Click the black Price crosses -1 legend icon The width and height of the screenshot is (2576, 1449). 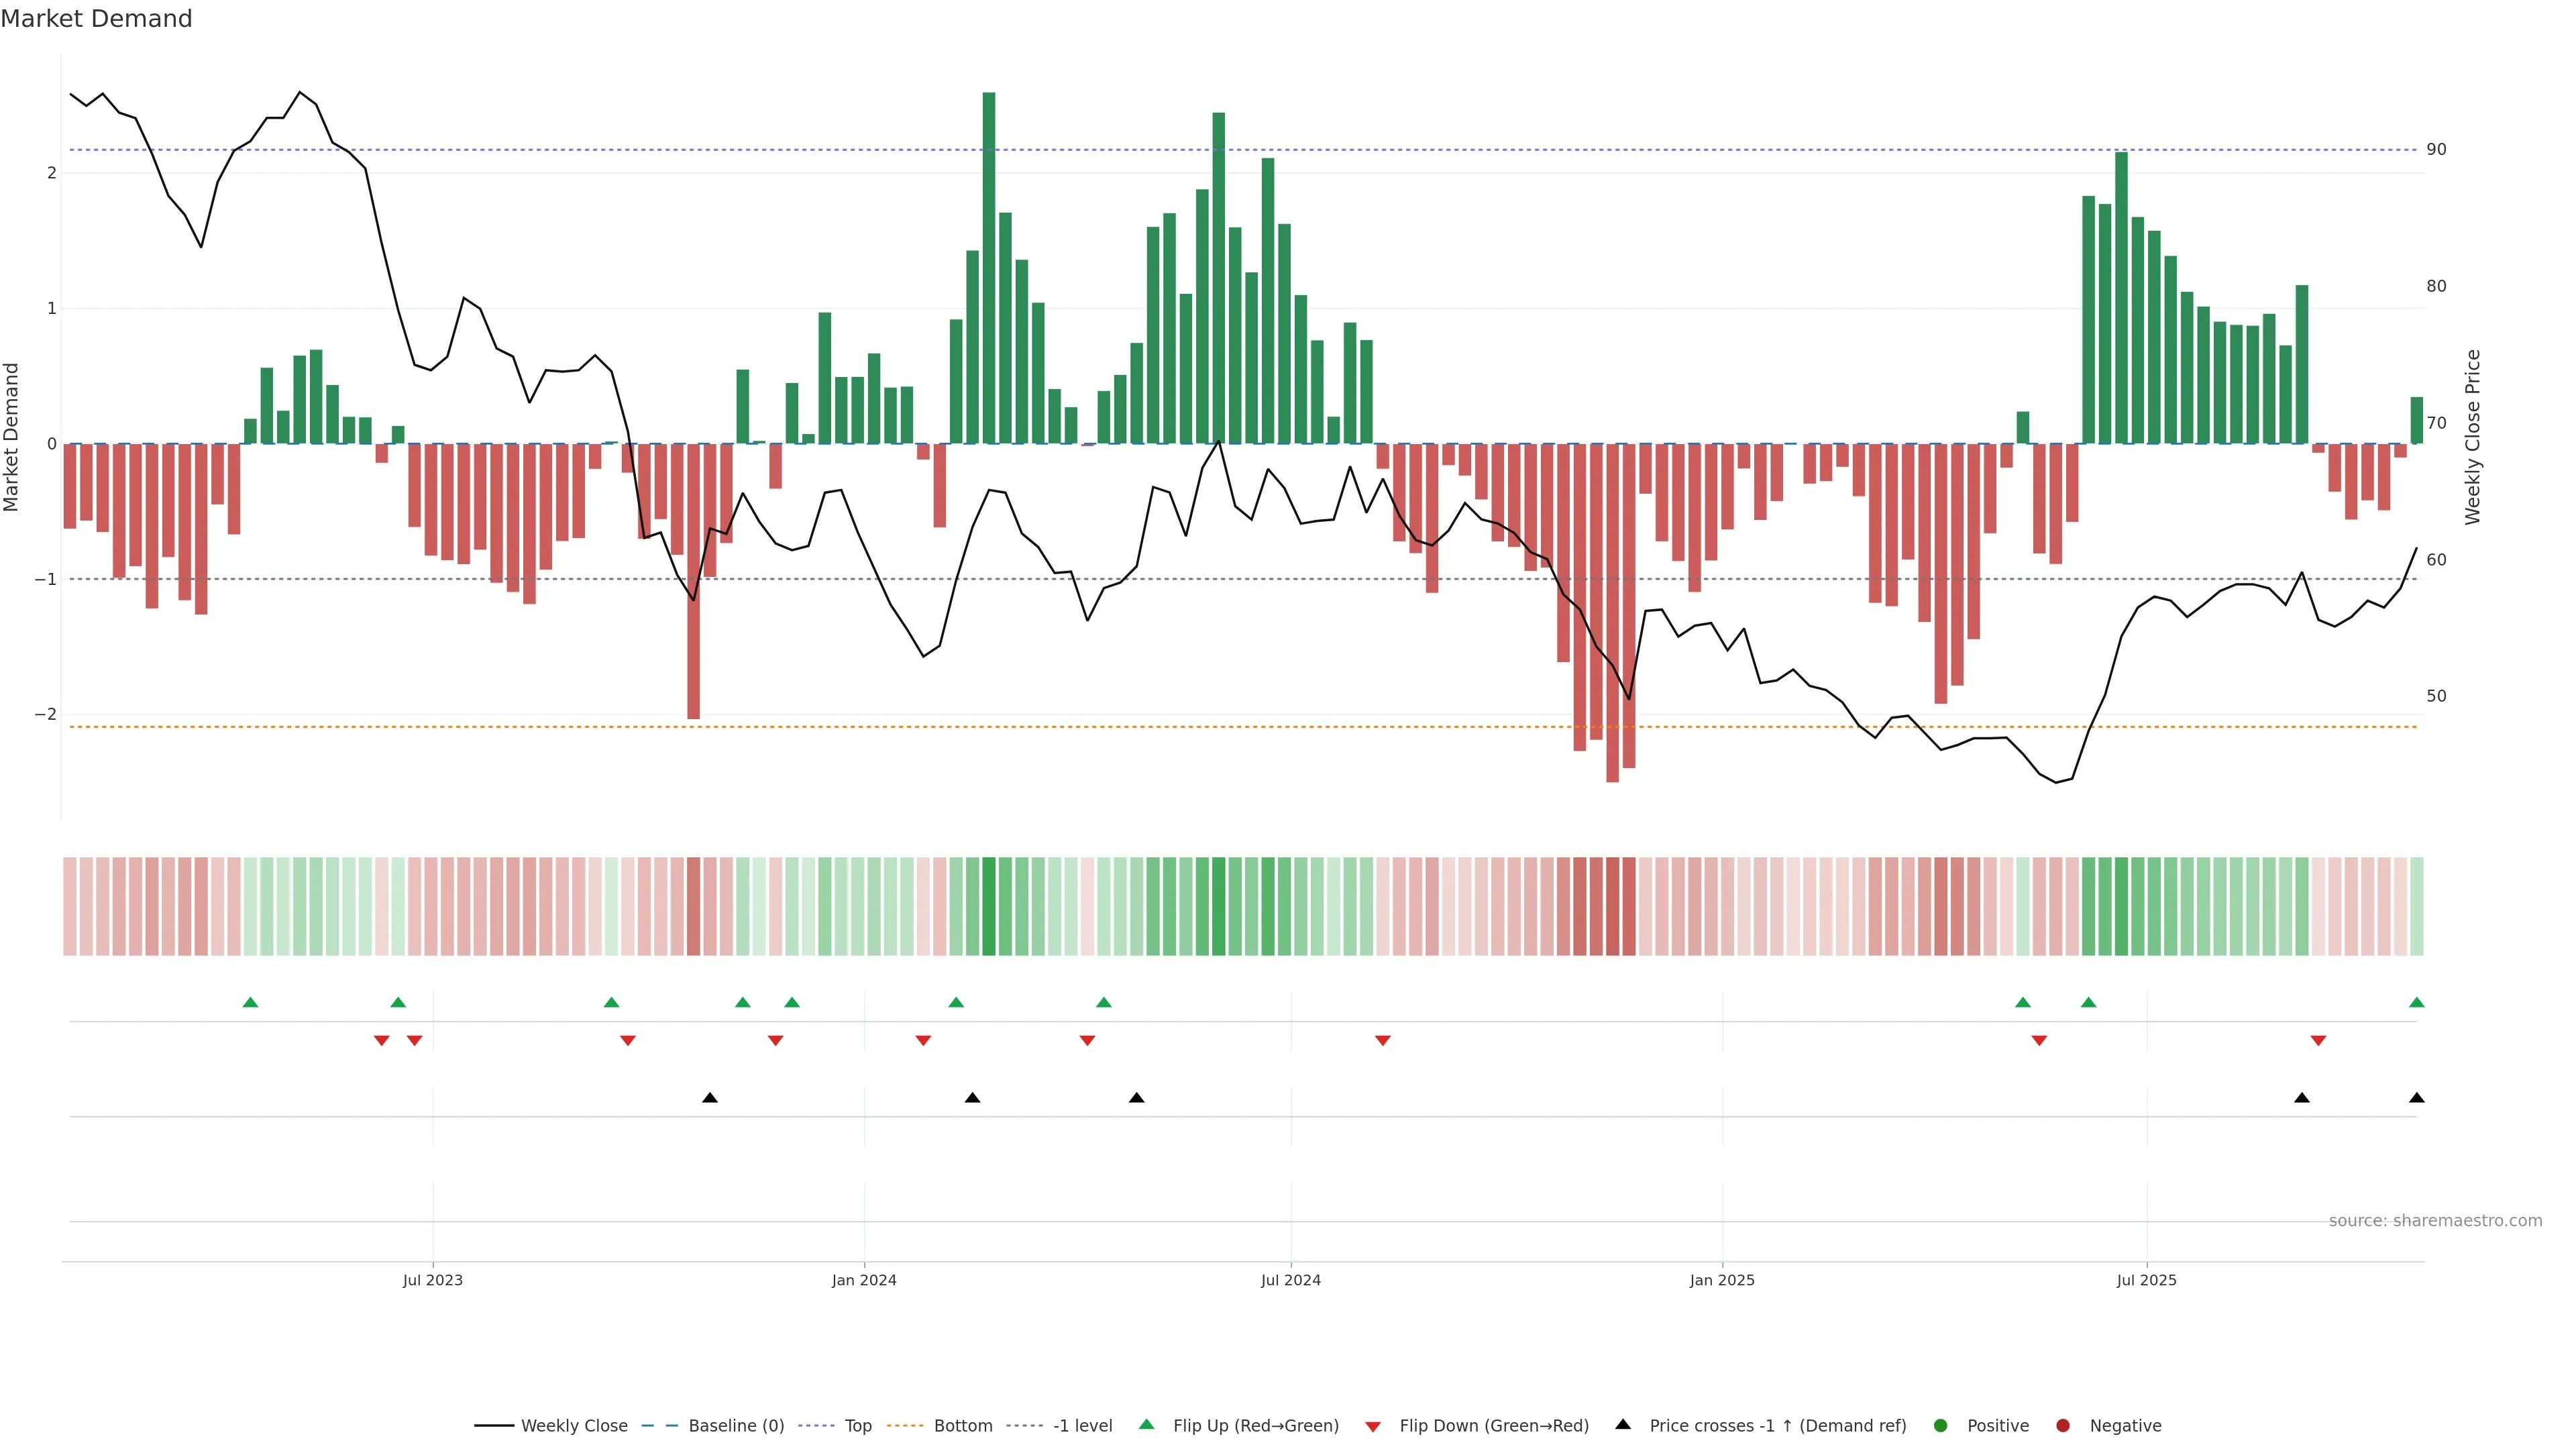(x=1622, y=1424)
